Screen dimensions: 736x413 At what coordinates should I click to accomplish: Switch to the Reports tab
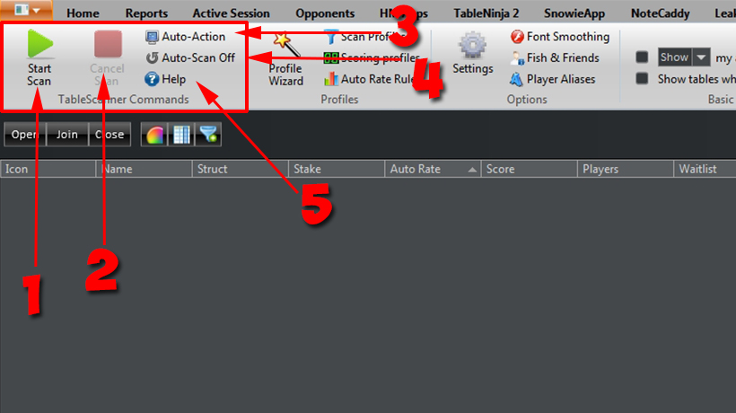tap(146, 13)
